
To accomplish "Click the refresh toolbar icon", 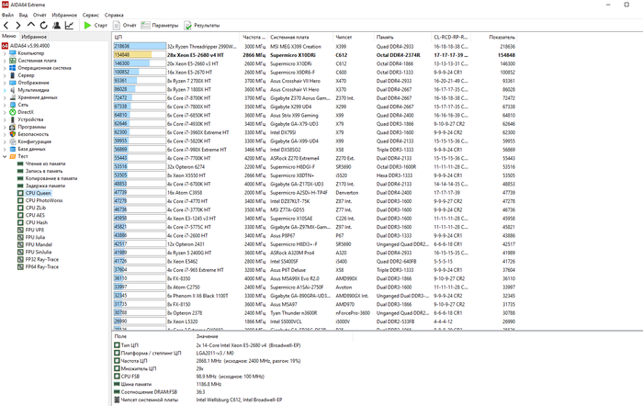I will tap(43, 26).
